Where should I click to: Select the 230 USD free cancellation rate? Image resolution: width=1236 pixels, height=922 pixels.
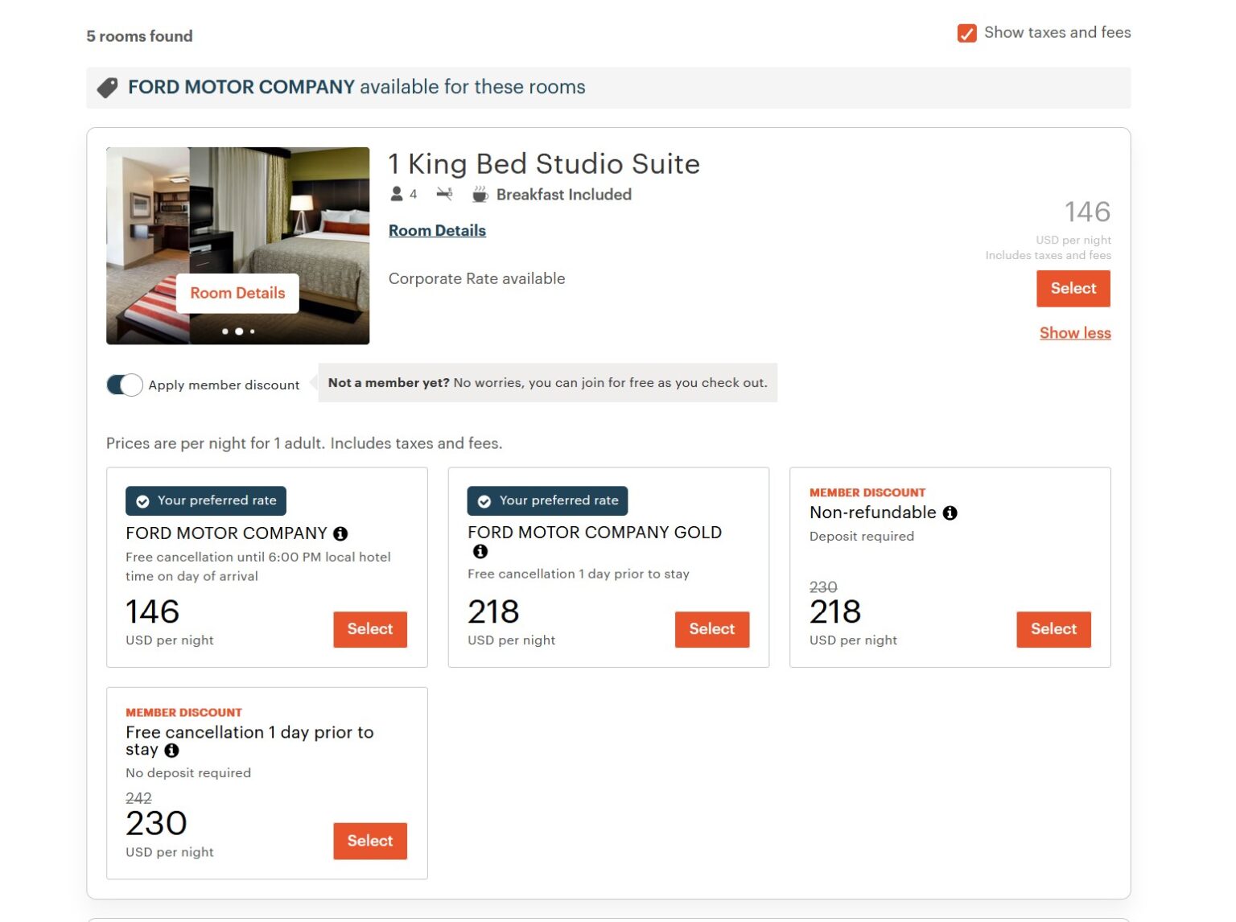pos(369,841)
